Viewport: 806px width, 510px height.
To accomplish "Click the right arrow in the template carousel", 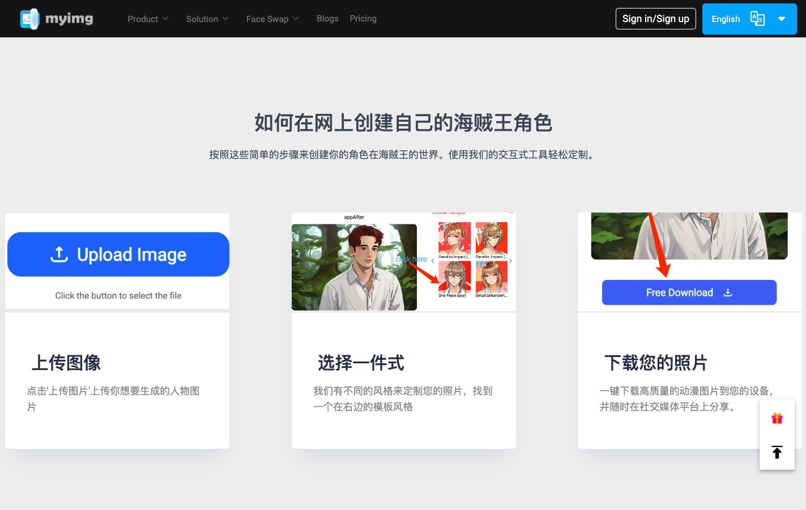I will (x=511, y=261).
